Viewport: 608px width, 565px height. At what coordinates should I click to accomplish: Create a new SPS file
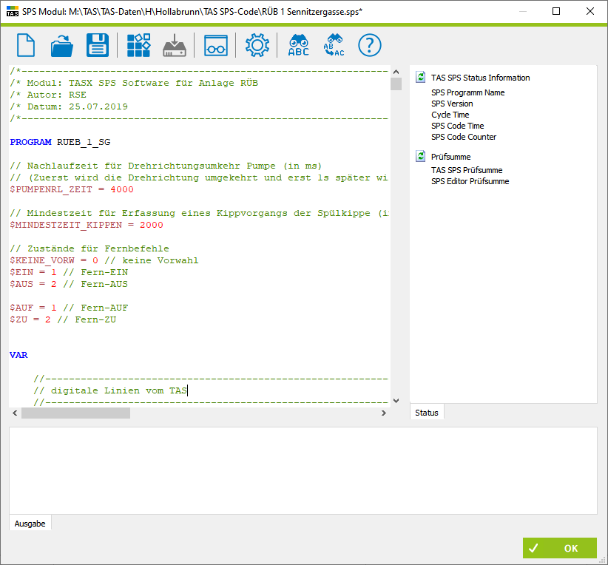(26, 45)
